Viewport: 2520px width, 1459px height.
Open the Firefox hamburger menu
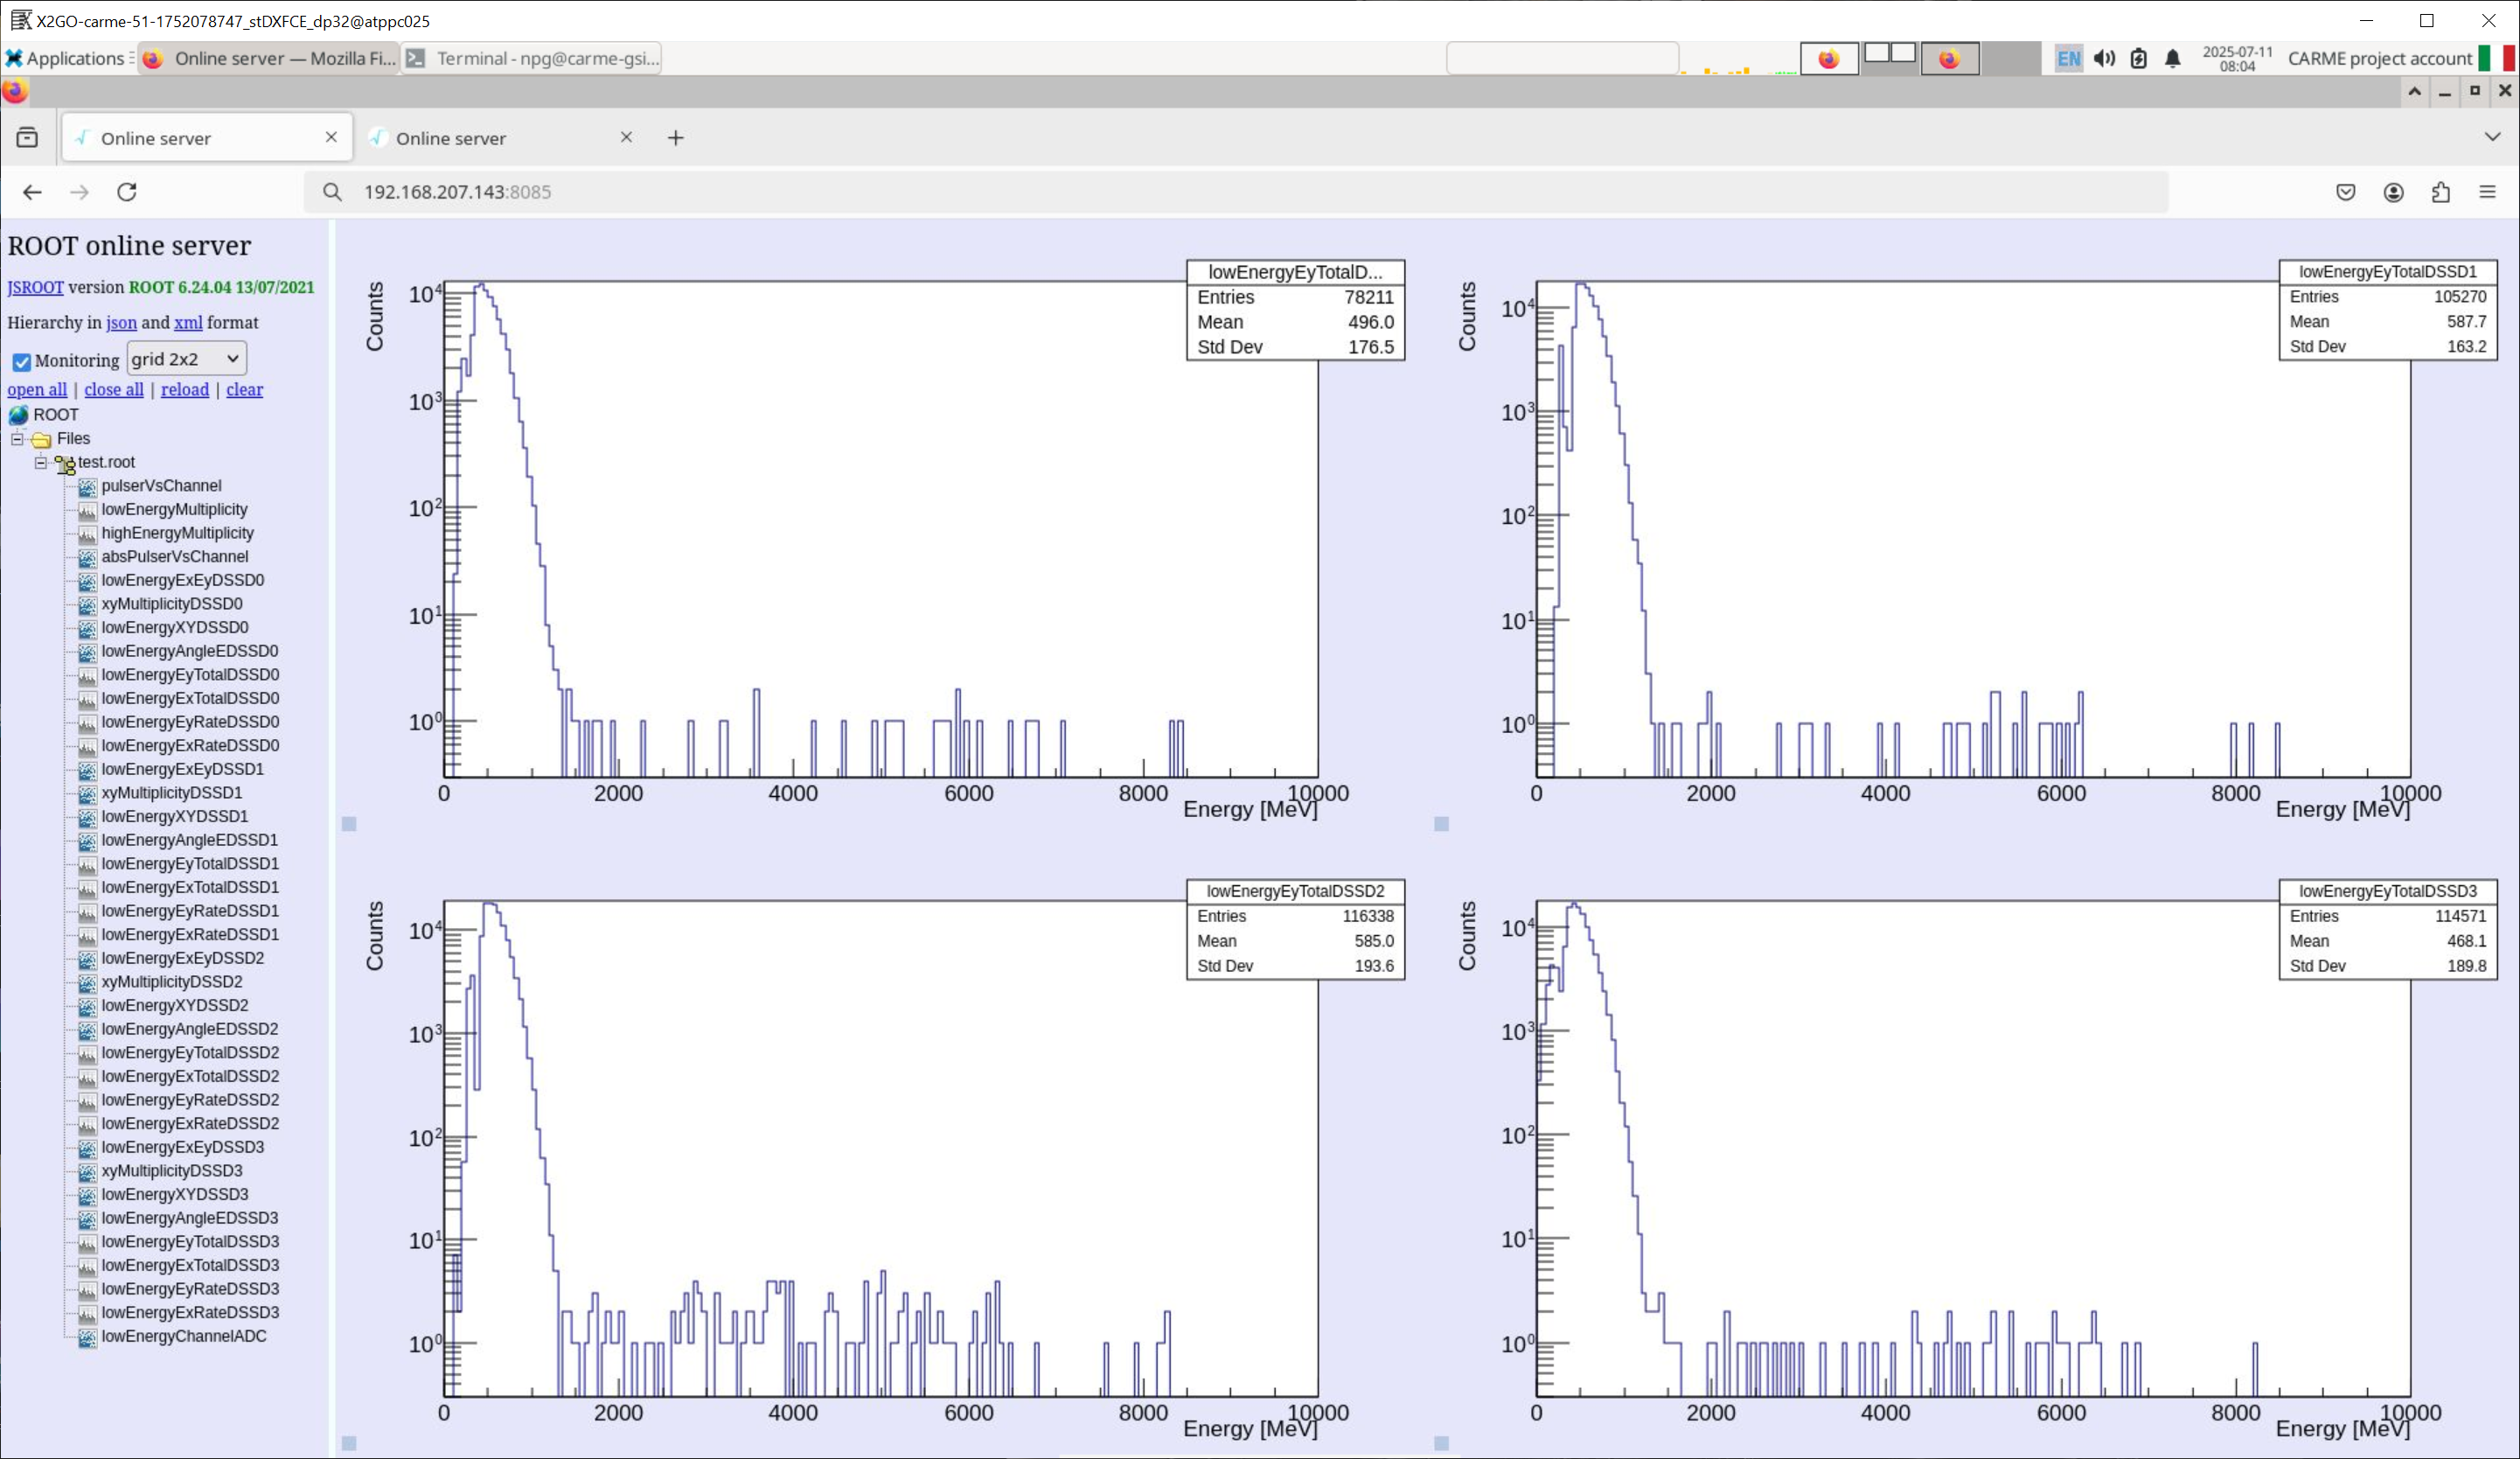(2487, 192)
